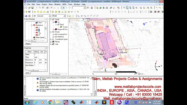This screenshot has width=187, height=105.
Task: Click the Num Modes value cell
Action: (x=36, y=65)
